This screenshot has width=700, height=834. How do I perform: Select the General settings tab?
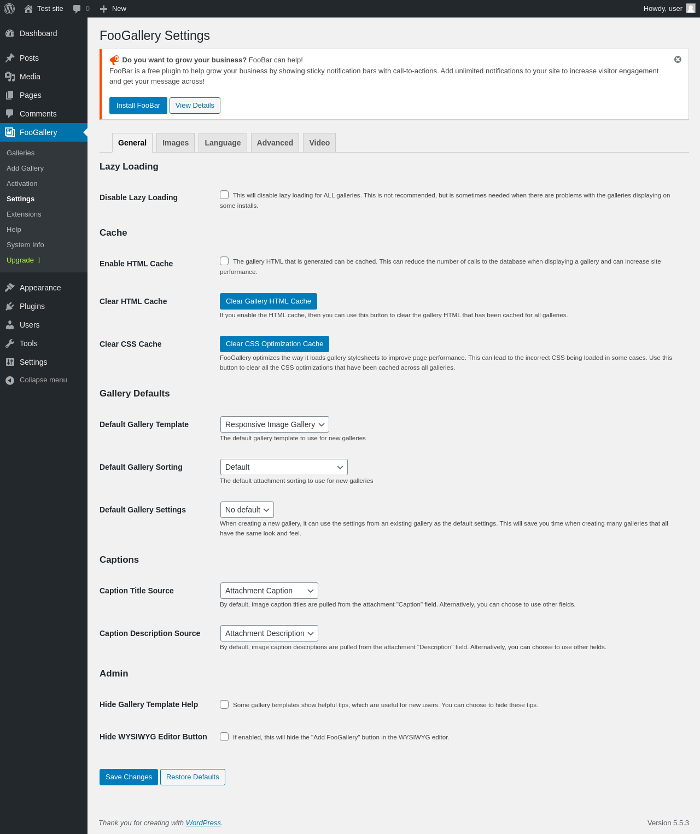132,143
